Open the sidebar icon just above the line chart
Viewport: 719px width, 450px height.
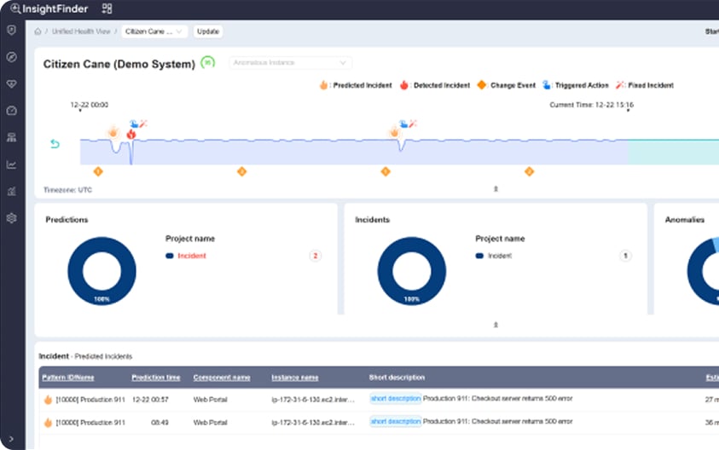click(12, 137)
